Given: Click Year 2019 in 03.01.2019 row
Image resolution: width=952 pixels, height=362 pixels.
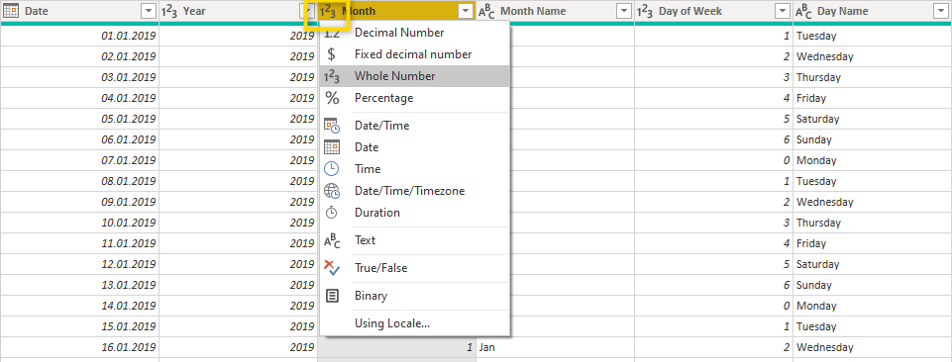Looking at the screenshot, I should coord(238,77).
